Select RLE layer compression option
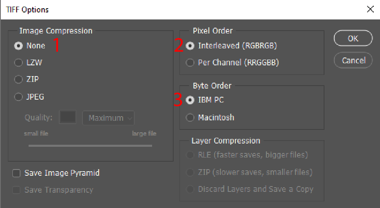This screenshot has height=208, width=380. pos(190,155)
